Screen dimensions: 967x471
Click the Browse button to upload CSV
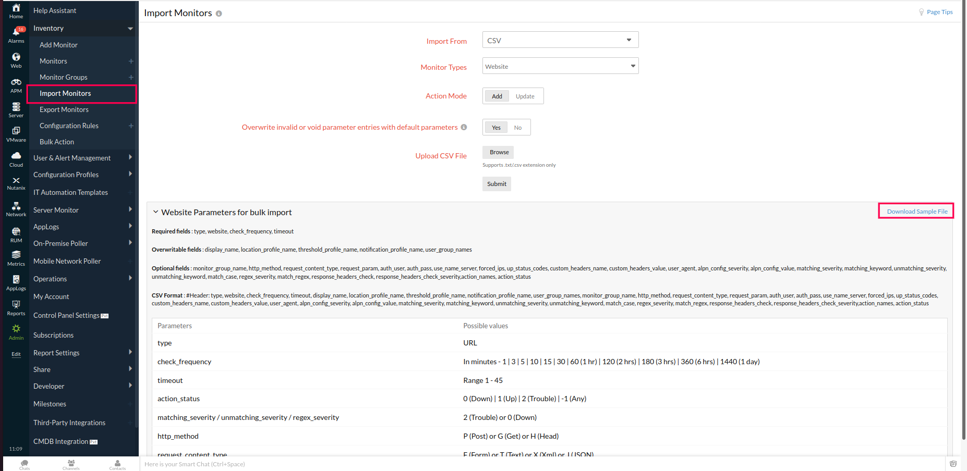click(x=499, y=152)
